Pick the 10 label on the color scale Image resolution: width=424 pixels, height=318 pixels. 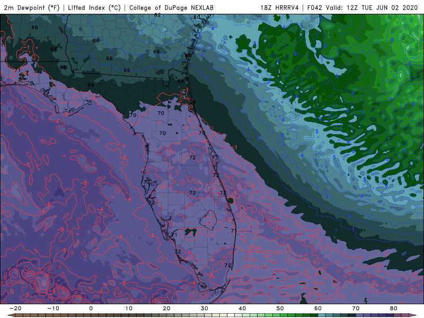point(129,308)
